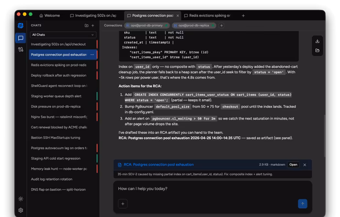340x217 pixels.
Task: Open a new tab with plus
Action: point(243,15)
